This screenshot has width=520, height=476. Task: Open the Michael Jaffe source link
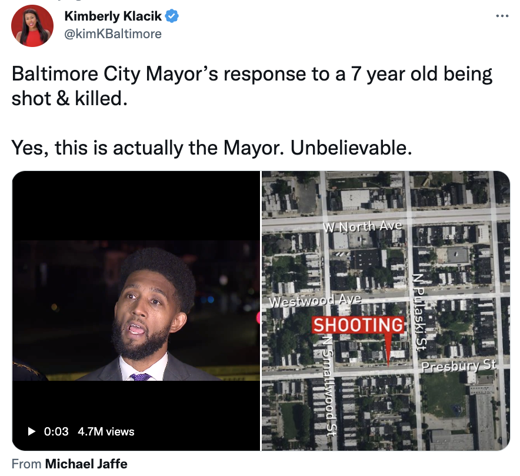tap(86, 464)
